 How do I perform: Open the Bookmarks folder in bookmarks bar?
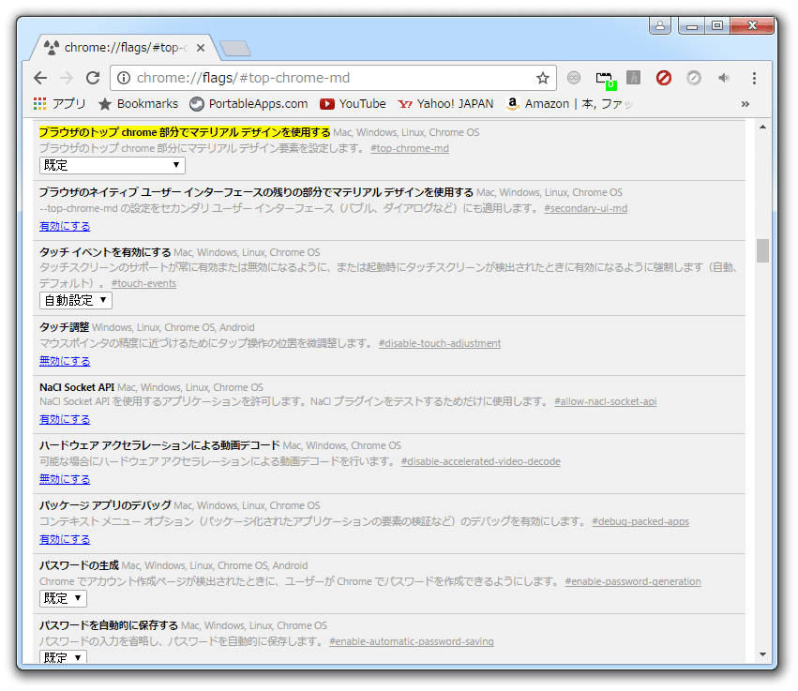(x=138, y=104)
